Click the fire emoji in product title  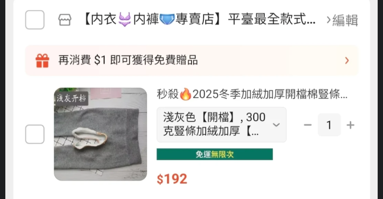pyautogui.click(x=186, y=94)
